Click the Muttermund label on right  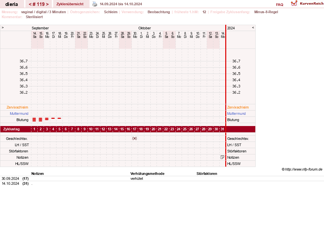click(236, 113)
